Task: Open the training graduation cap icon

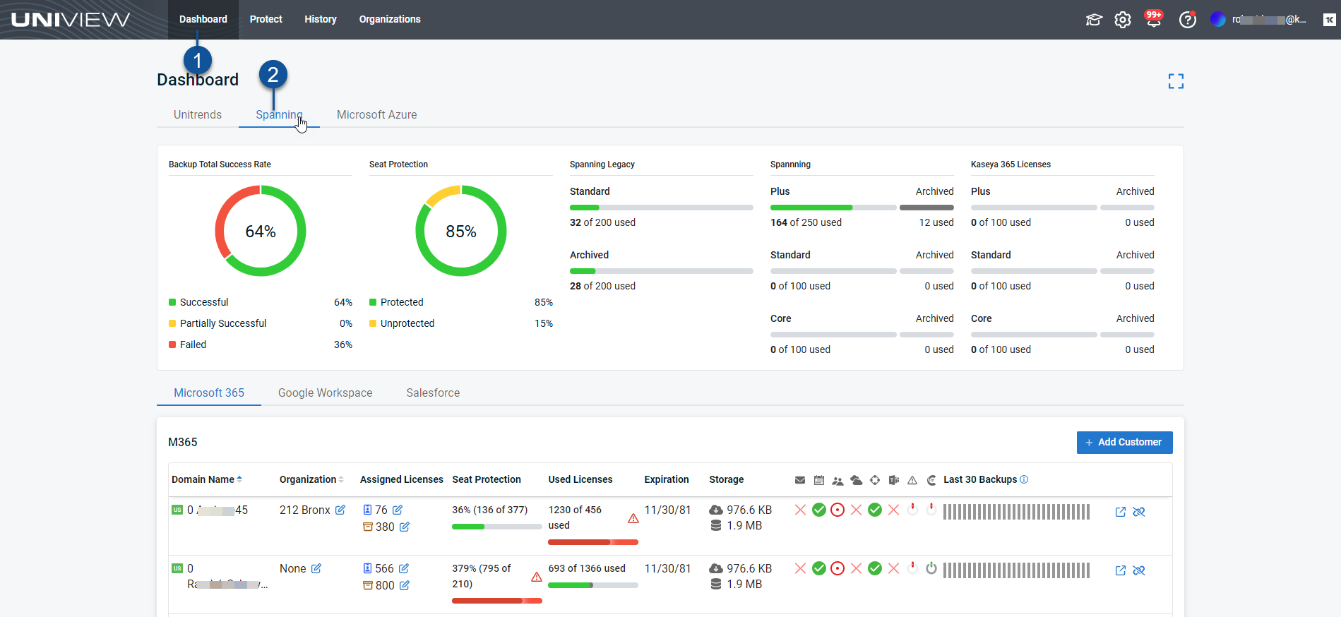Action: click(1094, 20)
